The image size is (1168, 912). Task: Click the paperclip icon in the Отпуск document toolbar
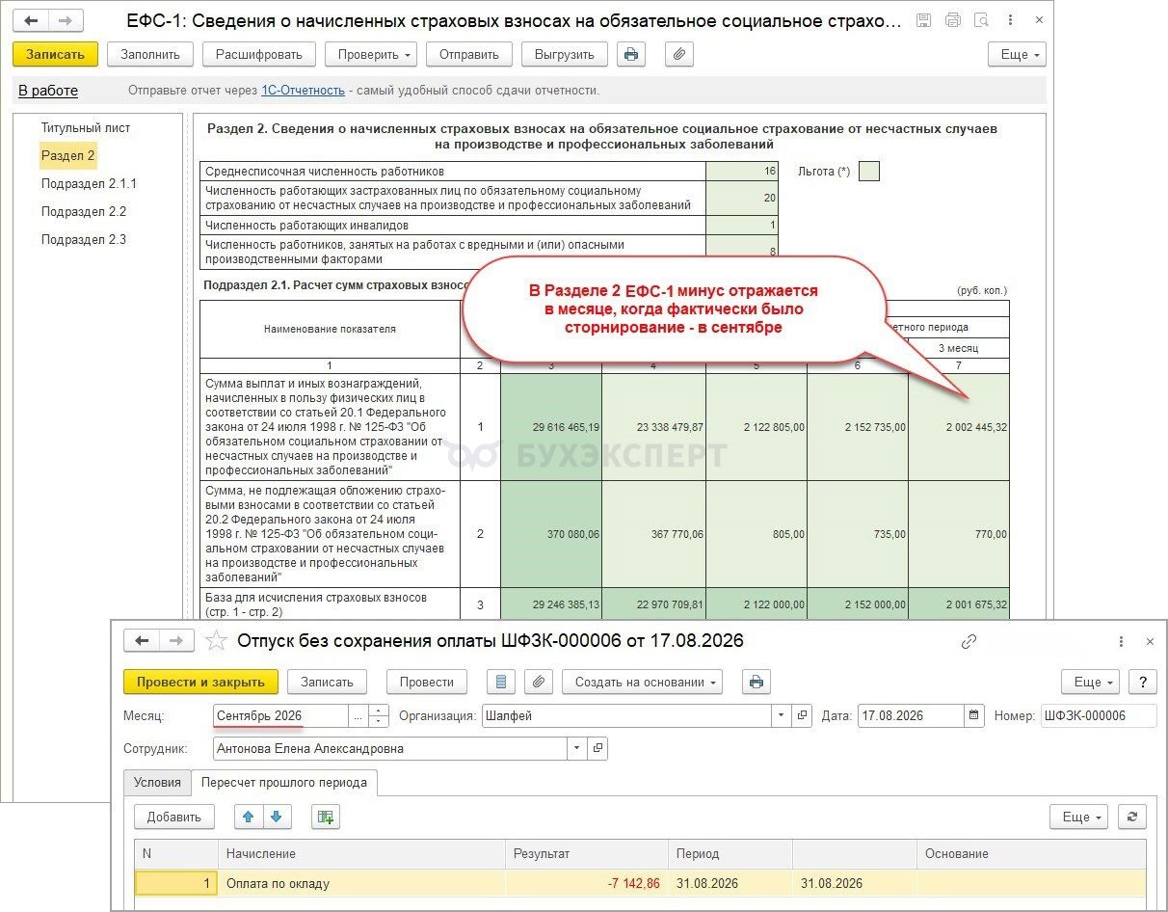[540, 682]
